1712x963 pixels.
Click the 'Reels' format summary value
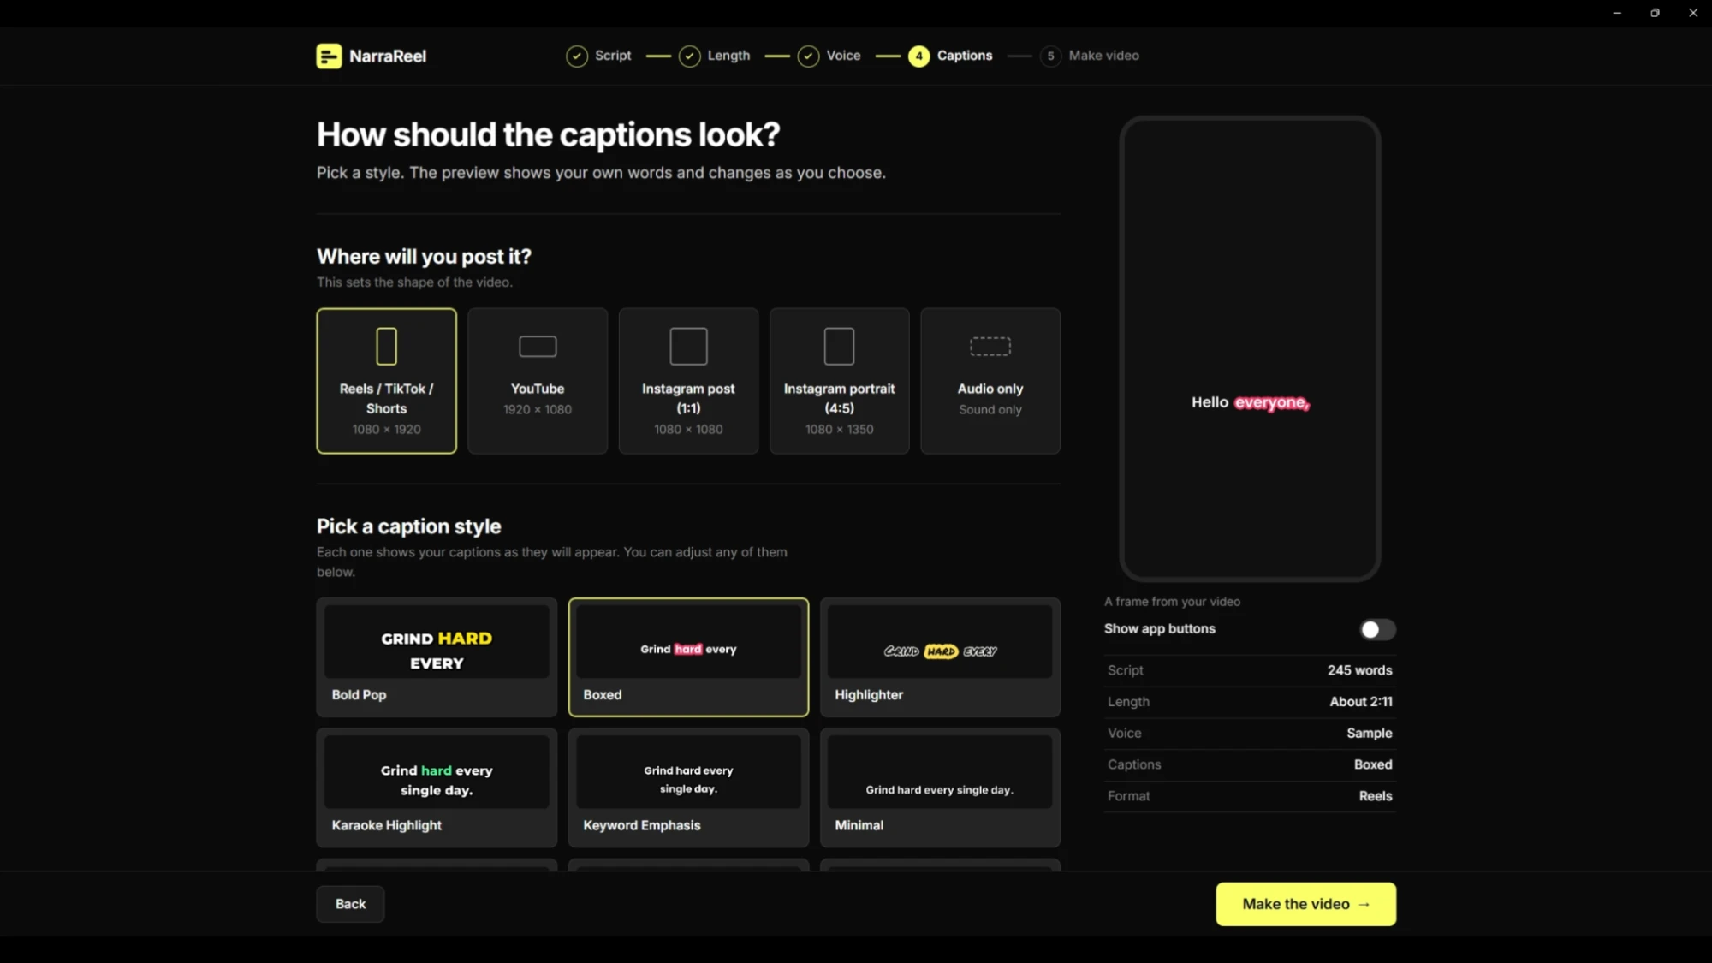(1376, 796)
